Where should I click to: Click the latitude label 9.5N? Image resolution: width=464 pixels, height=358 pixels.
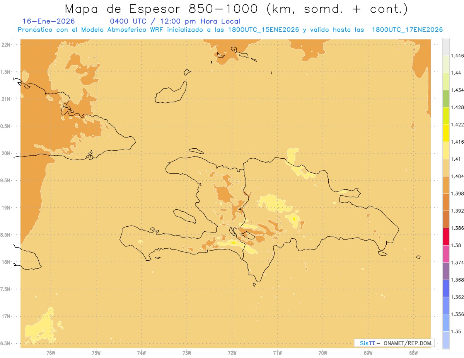6,180
